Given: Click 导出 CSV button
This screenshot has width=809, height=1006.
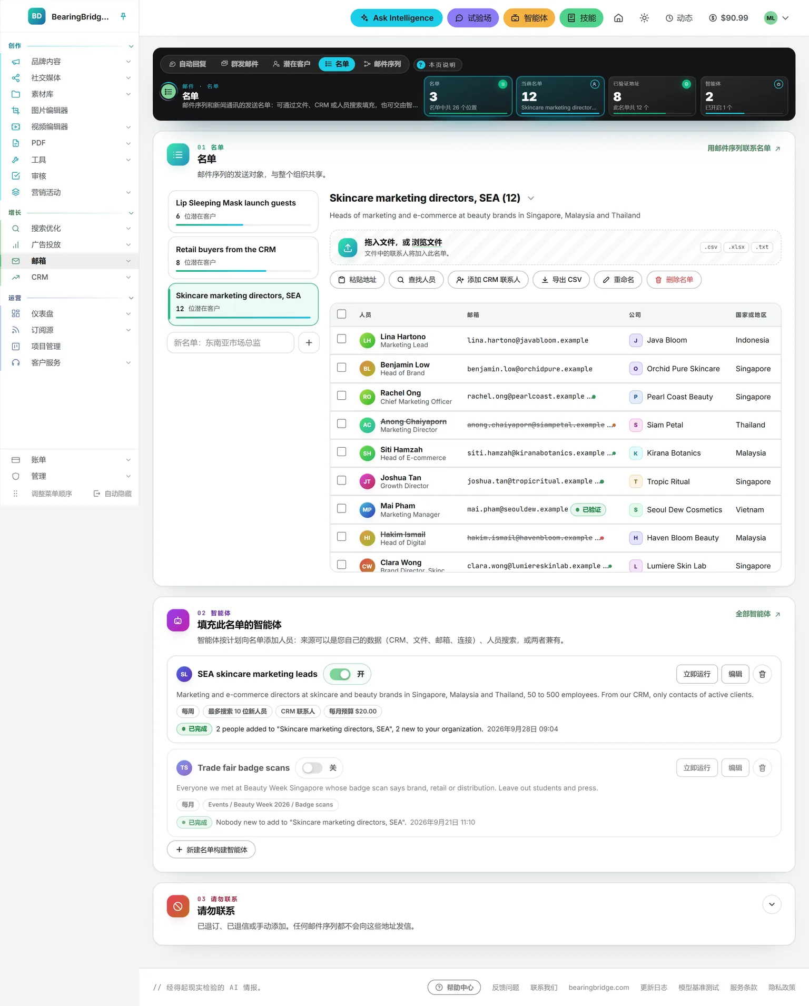Looking at the screenshot, I should coord(561,280).
